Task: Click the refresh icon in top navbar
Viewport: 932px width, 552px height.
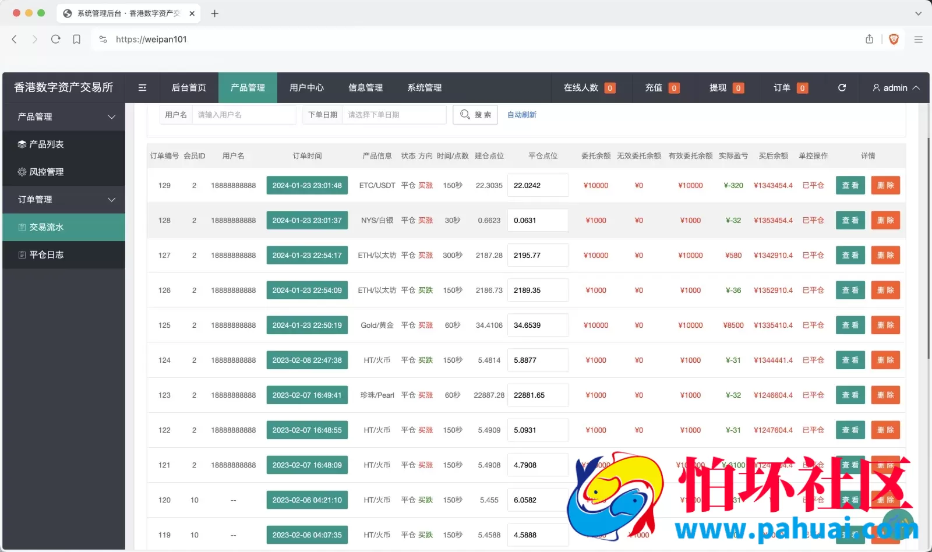Action: (842, 87)
